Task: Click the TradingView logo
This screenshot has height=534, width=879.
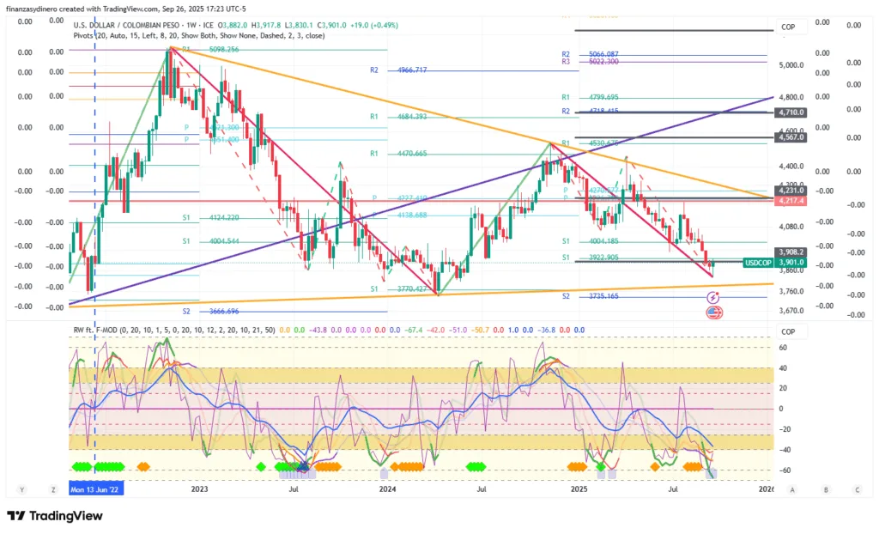Action: click(55, 516)
